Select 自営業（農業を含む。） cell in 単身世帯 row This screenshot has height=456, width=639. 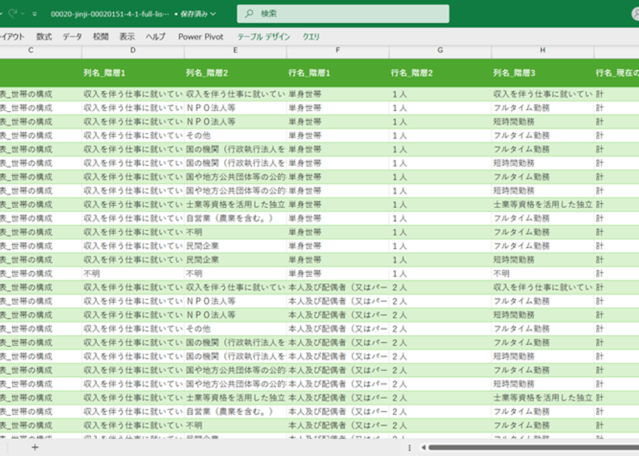coord(235,218)
